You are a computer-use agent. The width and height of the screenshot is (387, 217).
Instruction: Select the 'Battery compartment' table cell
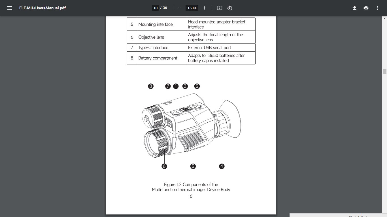[x=162, y=58]
